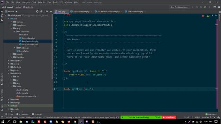Go to next highlighted error arrow
Screen dimensions: 221x124
[216, 16]
